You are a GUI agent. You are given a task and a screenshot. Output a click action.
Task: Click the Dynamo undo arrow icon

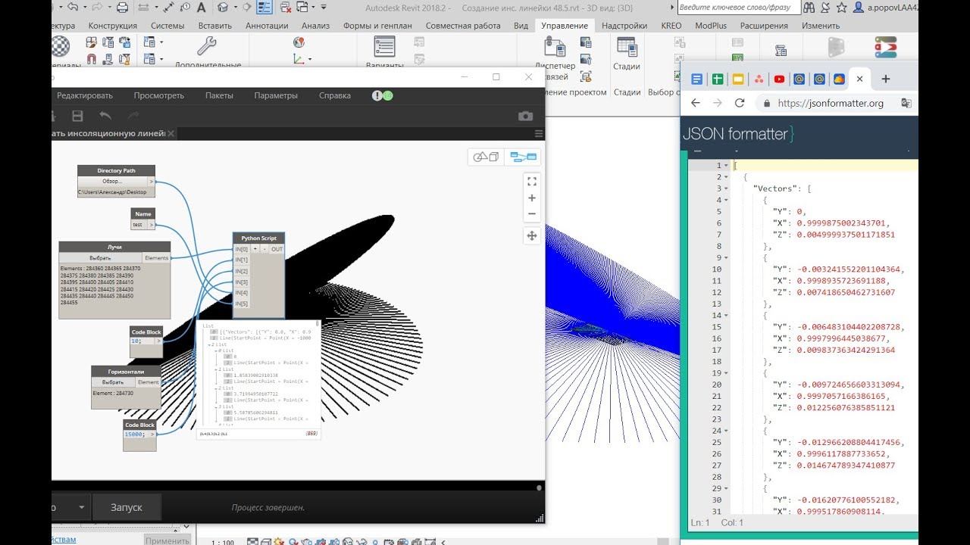105,116
